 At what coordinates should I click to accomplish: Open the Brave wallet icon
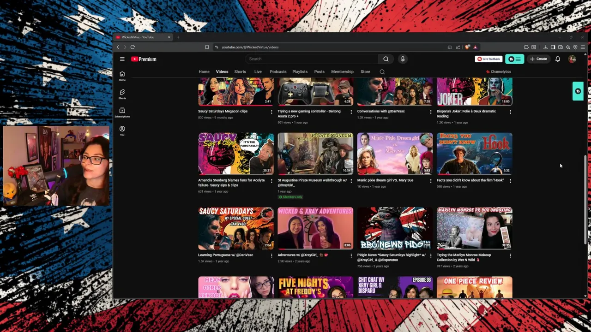point(560,47)
